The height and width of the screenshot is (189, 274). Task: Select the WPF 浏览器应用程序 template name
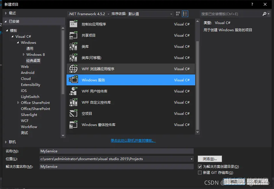point(98,69)
